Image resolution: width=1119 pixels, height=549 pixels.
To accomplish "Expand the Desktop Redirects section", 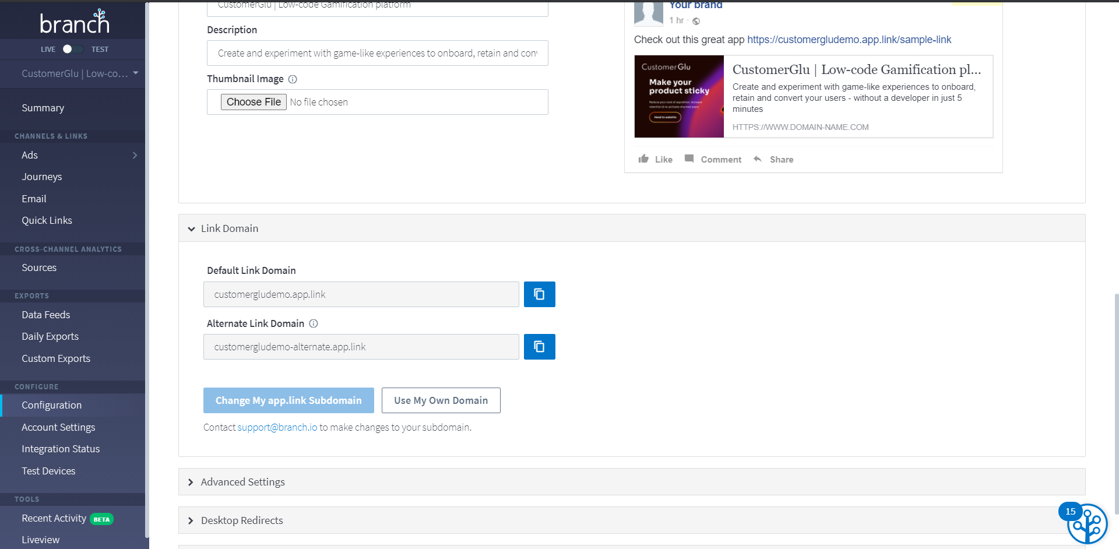I will tap(191, 521).
